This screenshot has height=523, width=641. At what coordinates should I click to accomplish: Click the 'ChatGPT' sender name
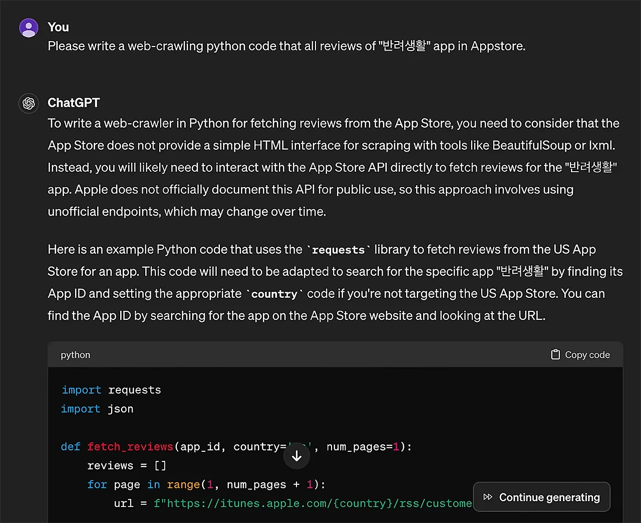click(x=74, y=103)
